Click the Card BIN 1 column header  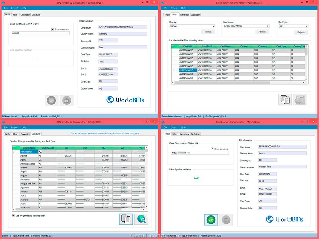(188, 47)
